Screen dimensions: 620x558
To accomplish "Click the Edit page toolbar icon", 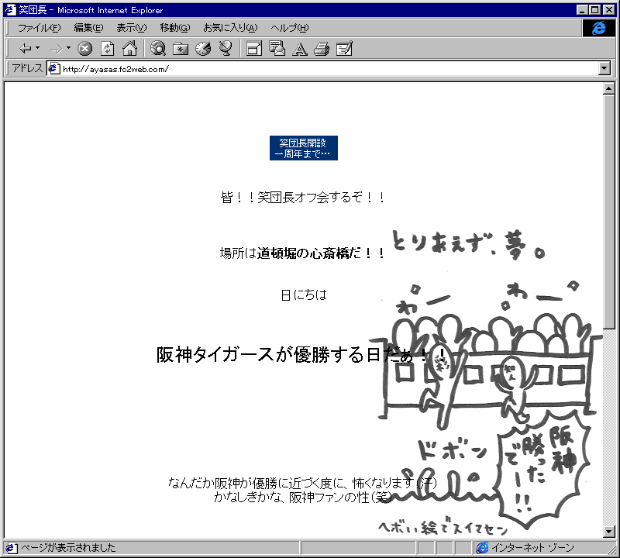I will (x=344, y=49).
